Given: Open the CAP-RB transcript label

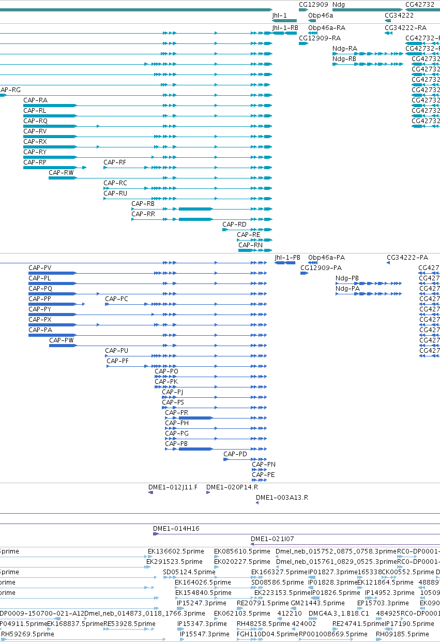Looking at the screenshot, I should 143,204.
